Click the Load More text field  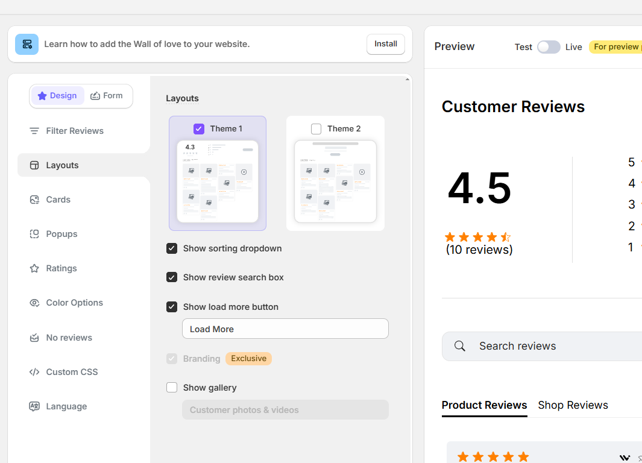point(285,329)
